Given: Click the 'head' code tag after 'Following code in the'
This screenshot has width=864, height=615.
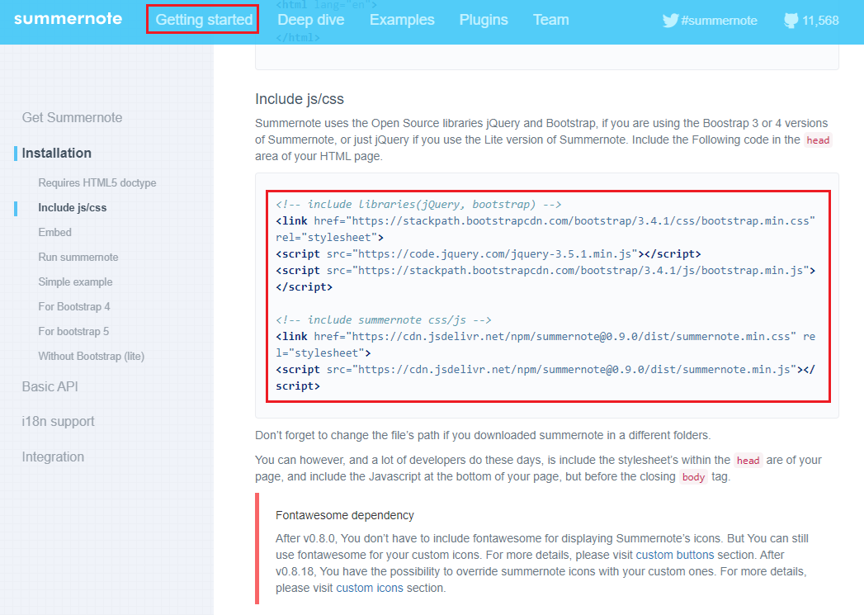Looking at the screenshot, I should [x=818, y=140].
